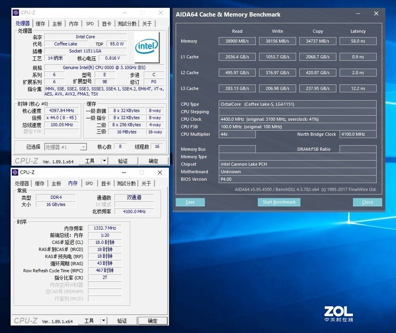Viewport: 396px width, 333px height.
Task: Click the Save button in AIDA64
Action: coord(190,202)
